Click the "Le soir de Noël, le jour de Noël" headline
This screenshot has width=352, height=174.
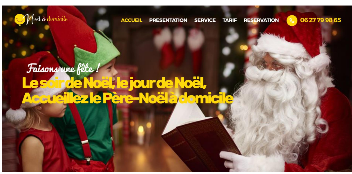114,83
